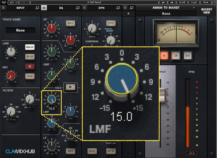Click the redo arrow button
Viewport: 217px width, 158px height.
pos(23,3)
